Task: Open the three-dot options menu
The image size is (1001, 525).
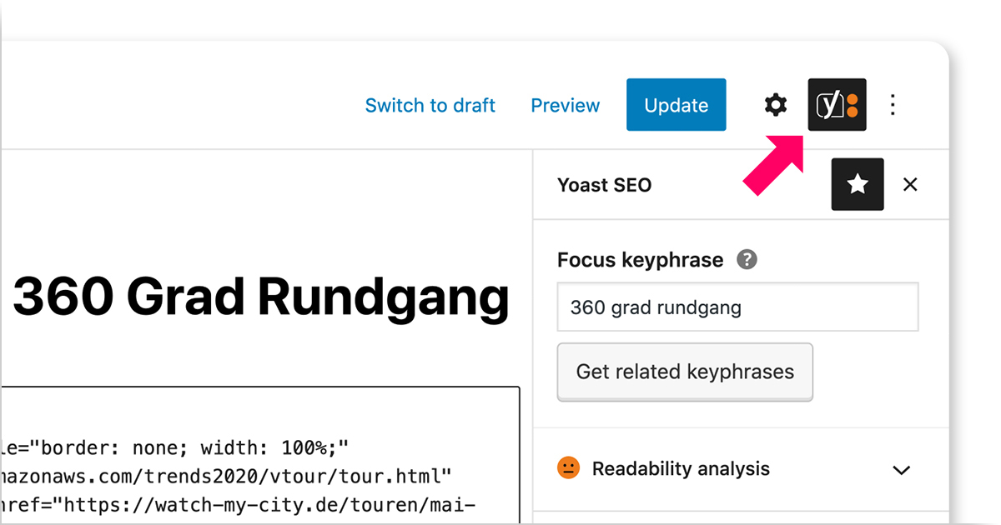Action: pos(893,105)
